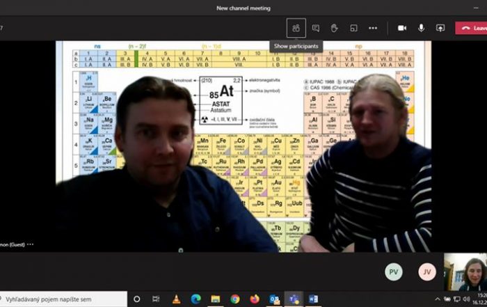Switch to Microsoft Teams taskbar icon
This screenshot has width=487, height=307.
click(294, 299)
